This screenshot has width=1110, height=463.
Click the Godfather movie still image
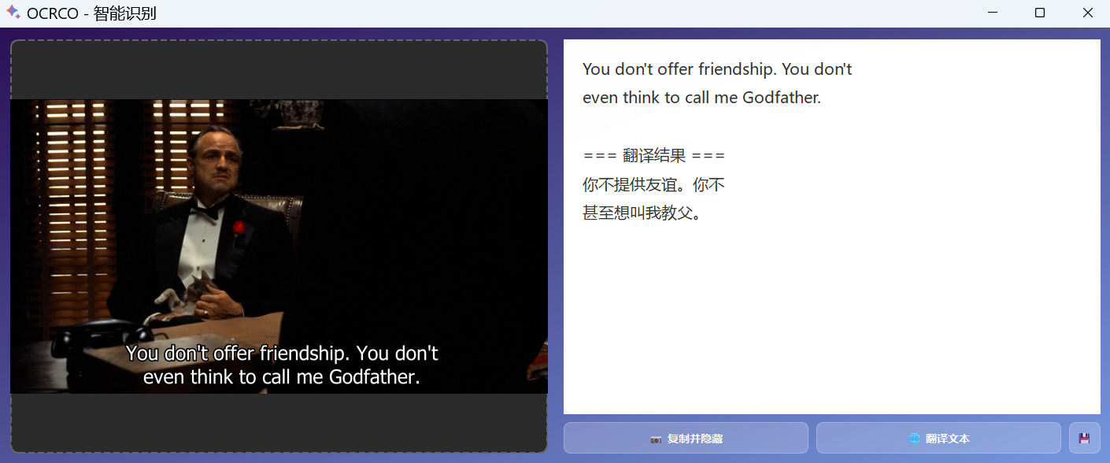click(279, 246)
